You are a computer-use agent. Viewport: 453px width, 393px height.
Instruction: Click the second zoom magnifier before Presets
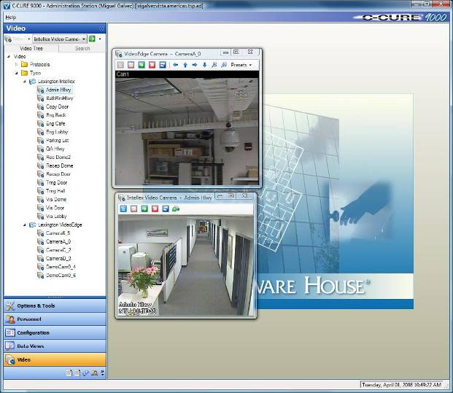(x=224, y=65)
